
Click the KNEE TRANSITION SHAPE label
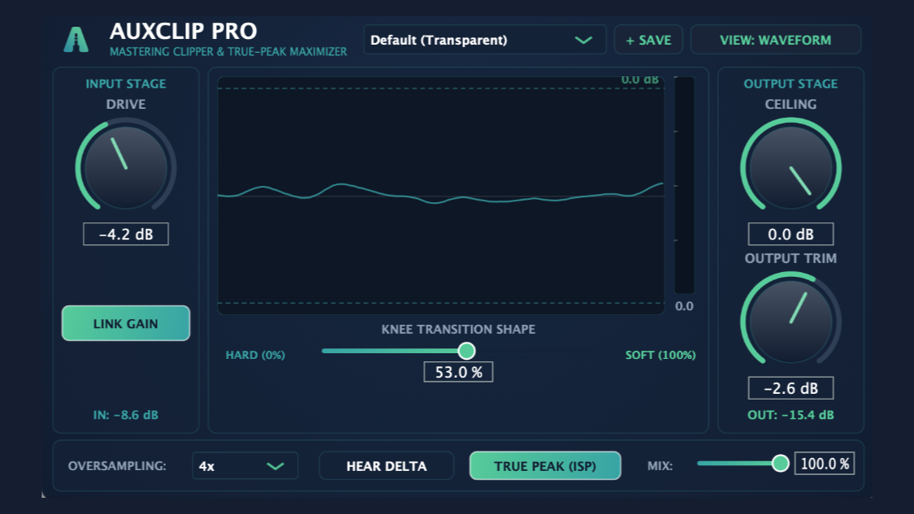[x=458, y=329]
